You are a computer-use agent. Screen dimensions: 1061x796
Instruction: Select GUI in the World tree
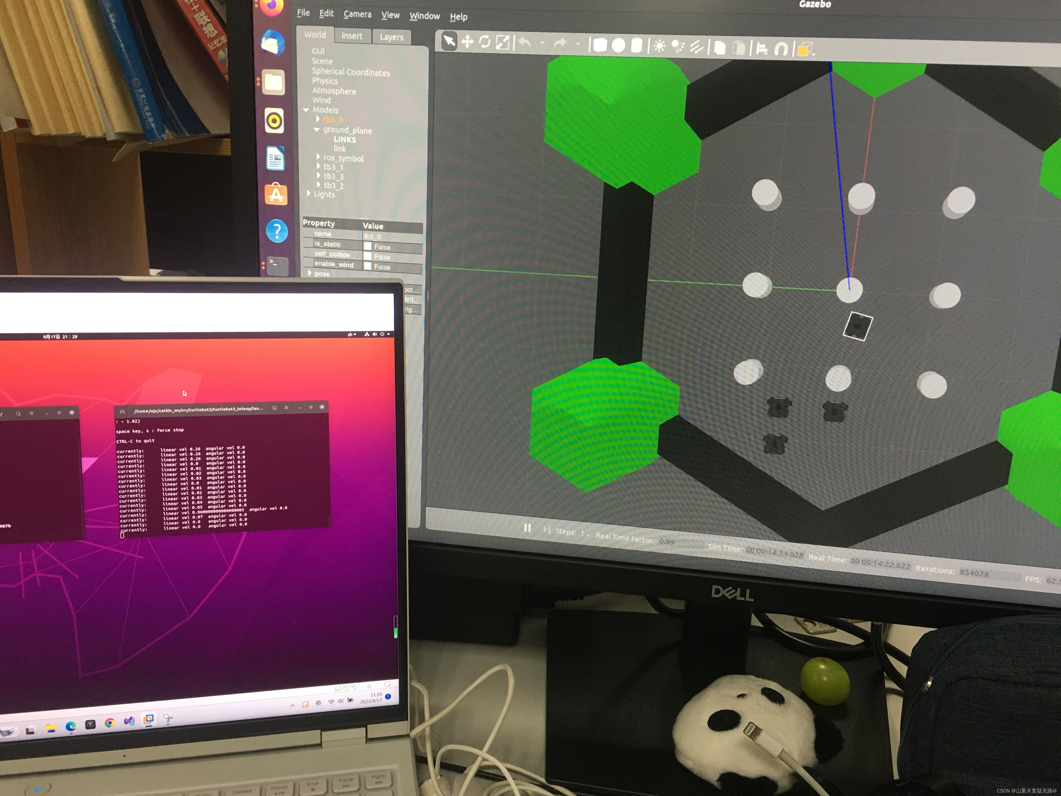tap(318, 51)
